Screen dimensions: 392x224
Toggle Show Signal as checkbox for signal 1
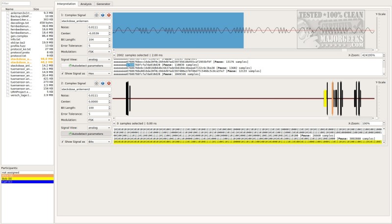pyautogui.click(x=62, y=73)
